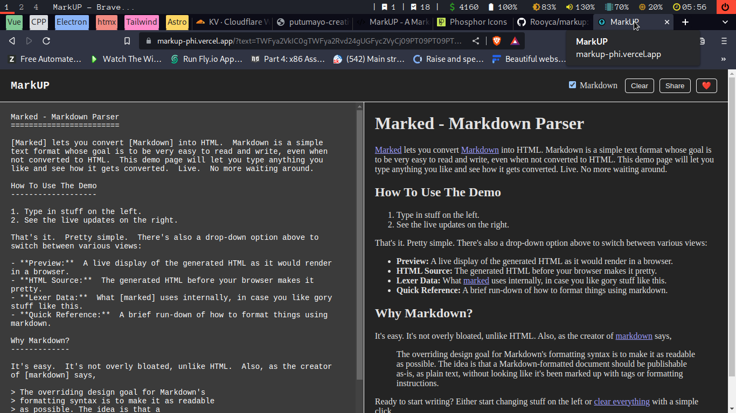736x413 pixels.
Task: Click the lowercase marked link under Lexer Data
Action: tap(476, 281)
